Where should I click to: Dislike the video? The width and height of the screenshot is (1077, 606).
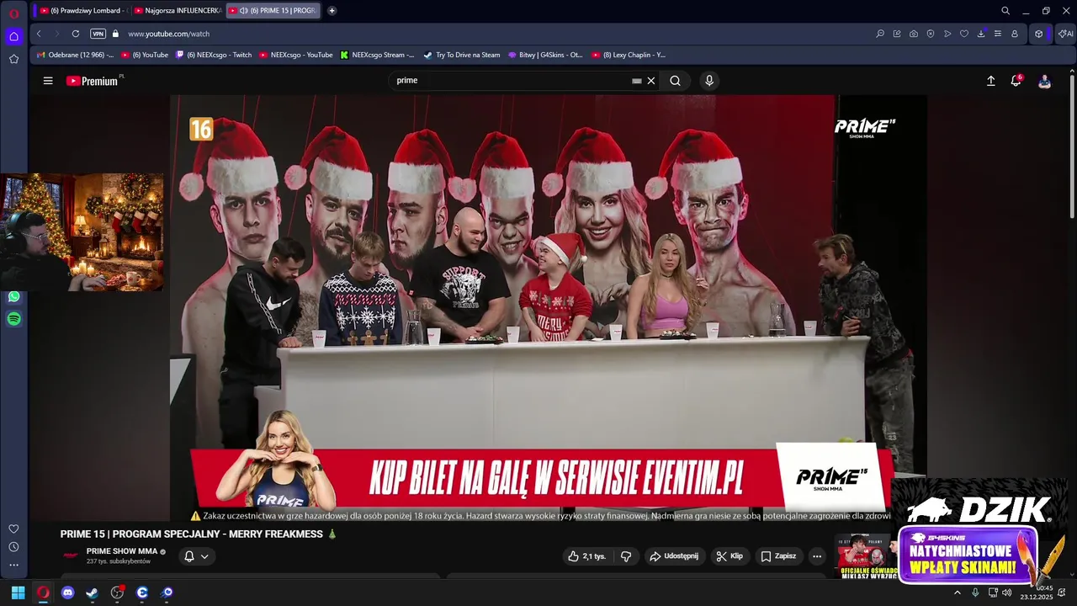pyautogui.click(x=626, y=556)
